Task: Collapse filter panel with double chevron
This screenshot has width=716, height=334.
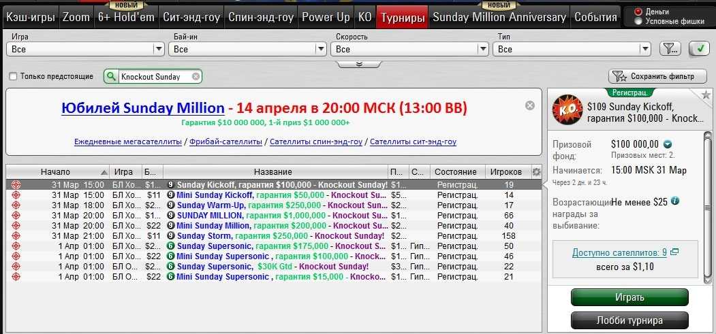Action: (x=359, y=64)
